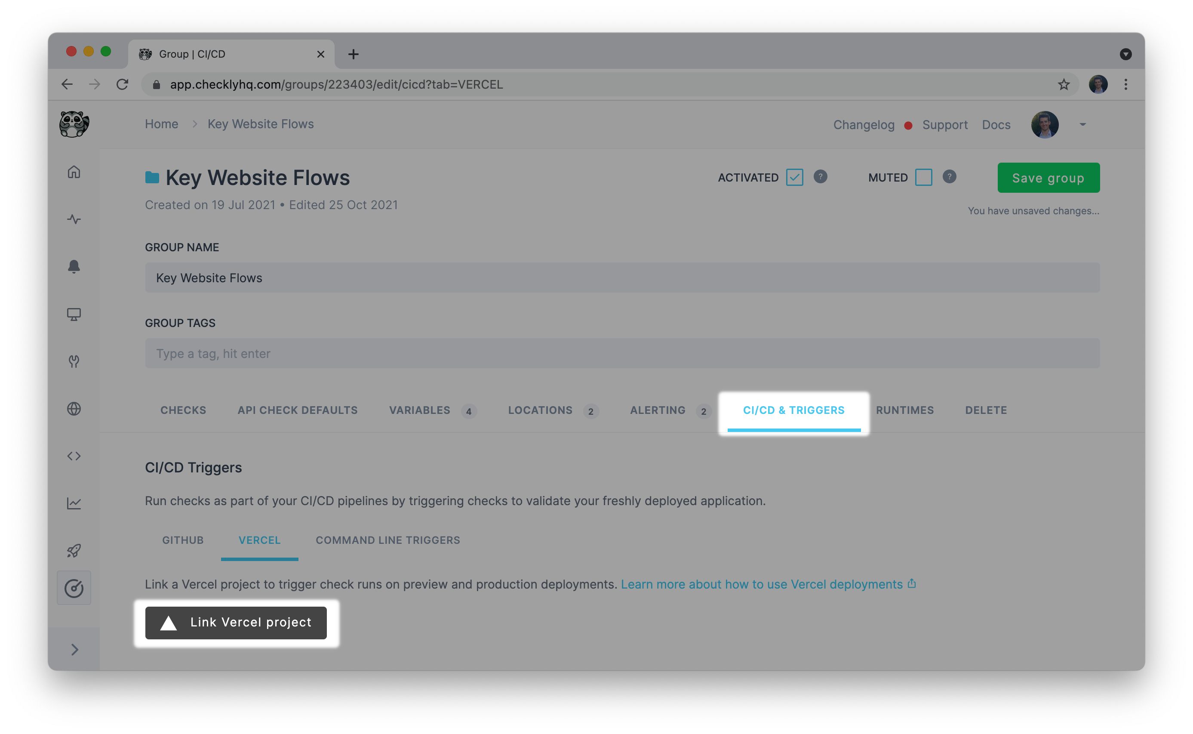This screenshot has height=734, width=1193.
Task: Open the browser profile menu
Action: coord(1098,84)
